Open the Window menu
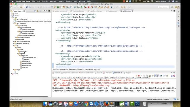 82,1
